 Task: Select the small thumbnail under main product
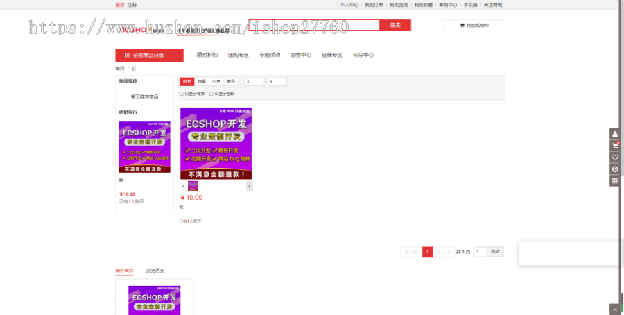(x=193, y=186)
